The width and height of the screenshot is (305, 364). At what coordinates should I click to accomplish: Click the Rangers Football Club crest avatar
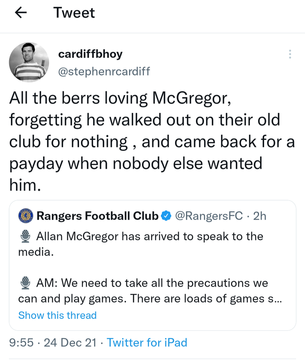pos(25,215)
